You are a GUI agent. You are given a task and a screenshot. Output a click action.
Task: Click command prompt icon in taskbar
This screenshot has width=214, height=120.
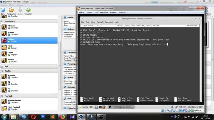tap(101, 117)
